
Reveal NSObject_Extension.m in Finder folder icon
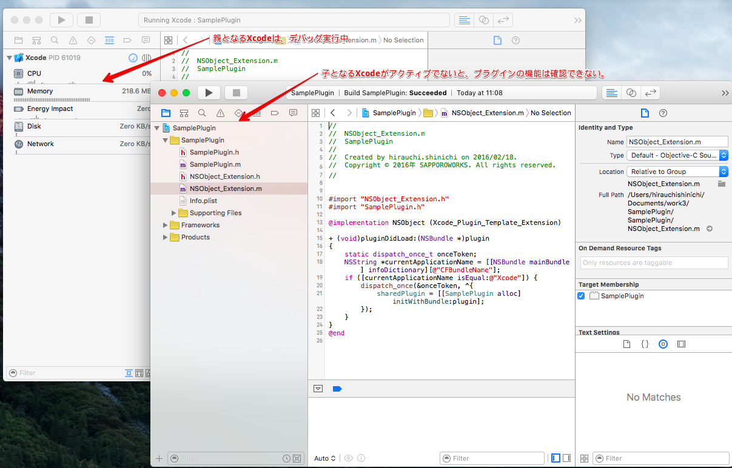(x=722, y=183)
